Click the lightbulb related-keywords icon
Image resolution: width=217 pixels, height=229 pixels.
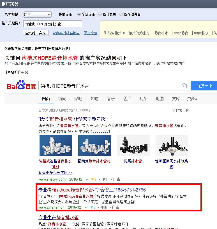(x=105, y=33)
